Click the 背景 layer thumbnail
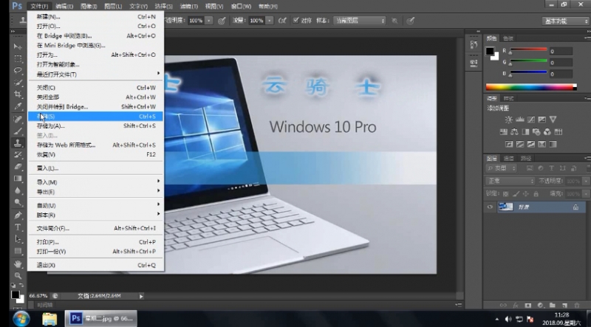591x327 pixels. coord(505,207)
